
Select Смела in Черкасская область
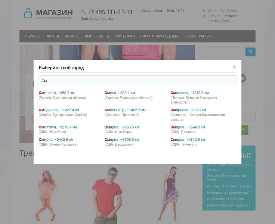[120, 93]
